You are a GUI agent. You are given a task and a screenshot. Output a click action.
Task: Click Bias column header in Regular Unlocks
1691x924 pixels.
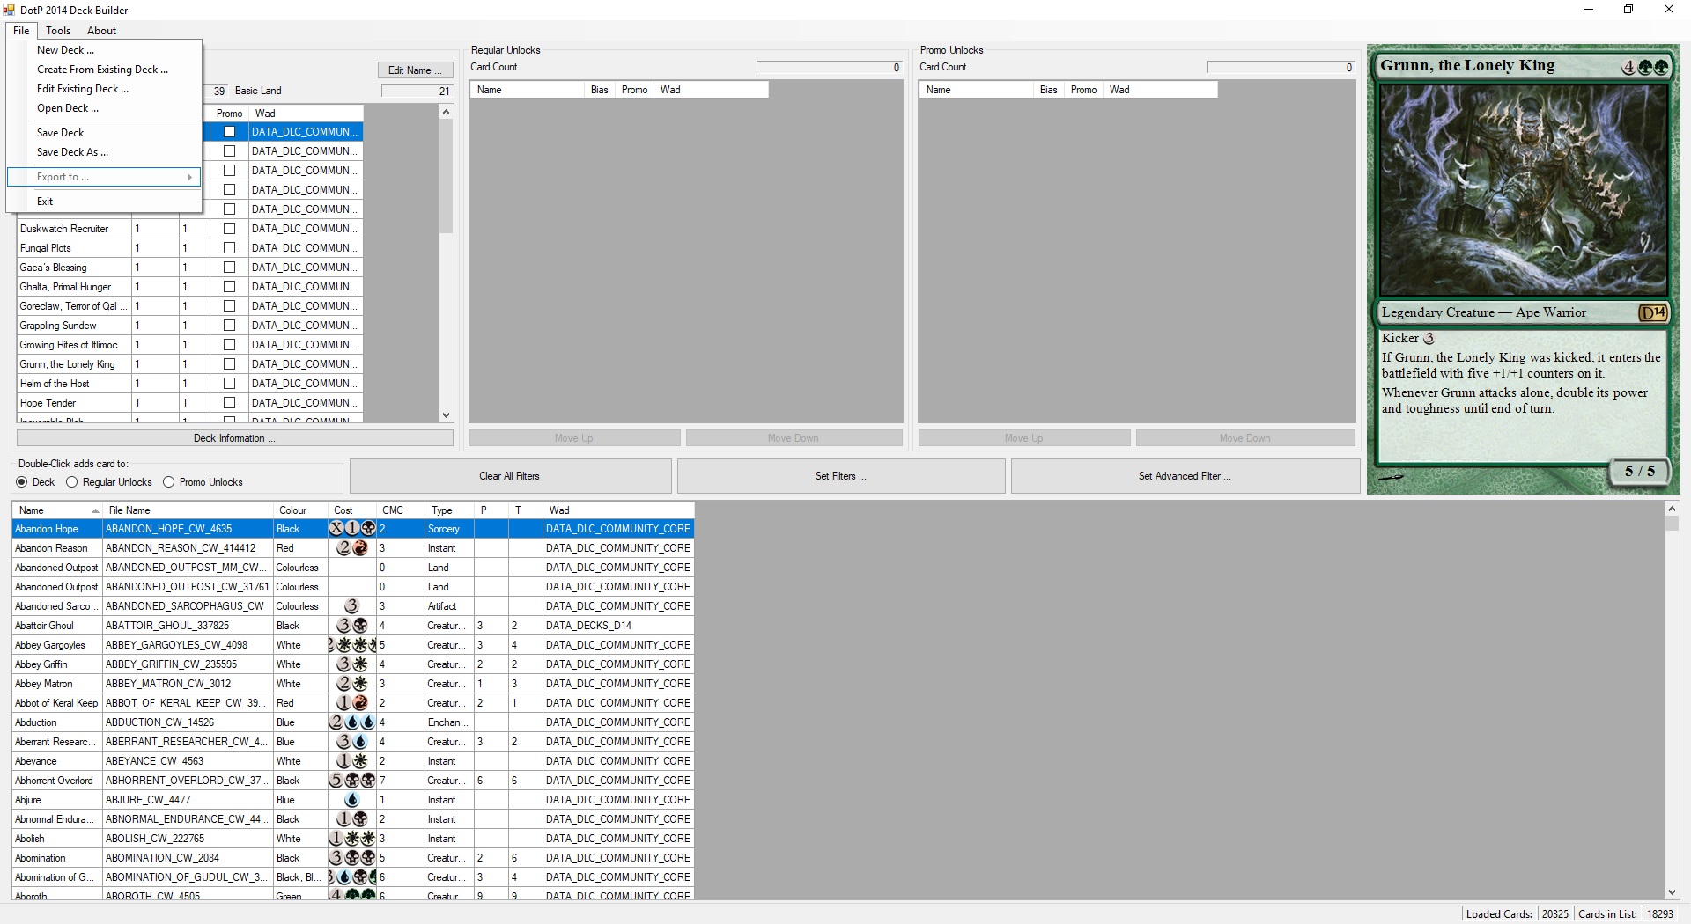click(x=601, y=90)
